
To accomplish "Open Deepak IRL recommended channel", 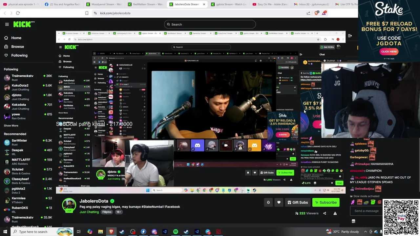I will 28,152.
